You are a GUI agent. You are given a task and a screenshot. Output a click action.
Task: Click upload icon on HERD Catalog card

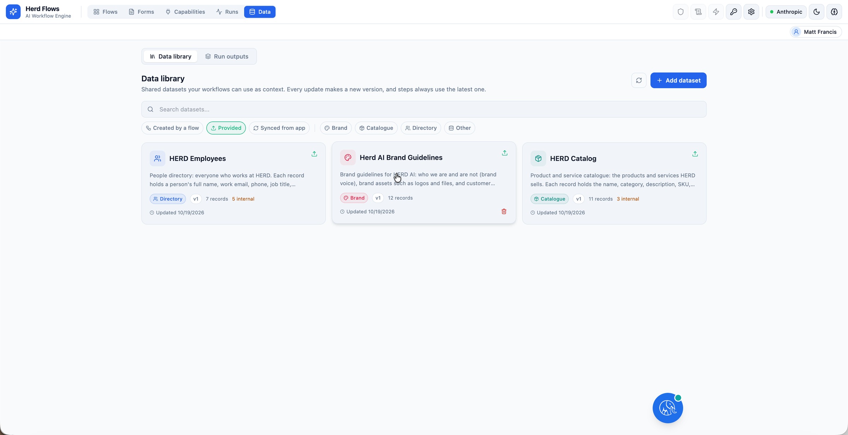[695, 154]
